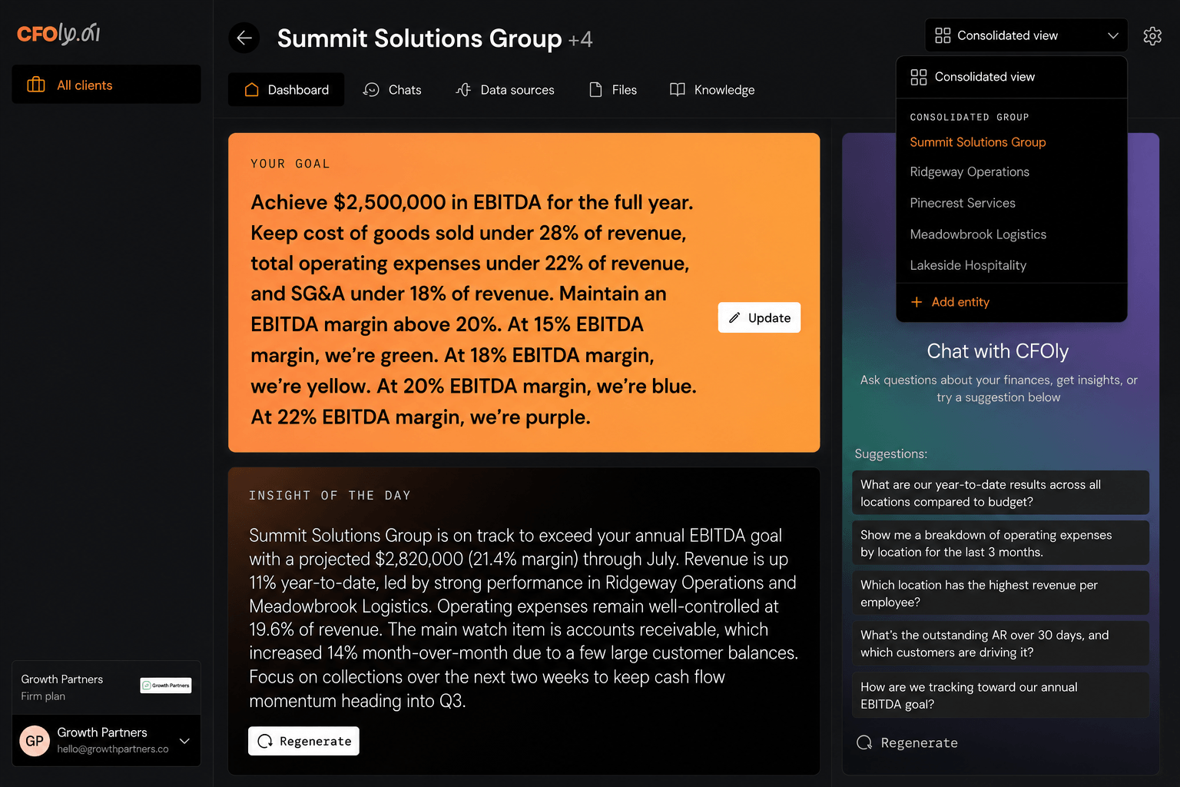Expand the Growth Partners account chevron

click(x=184, y=741)
